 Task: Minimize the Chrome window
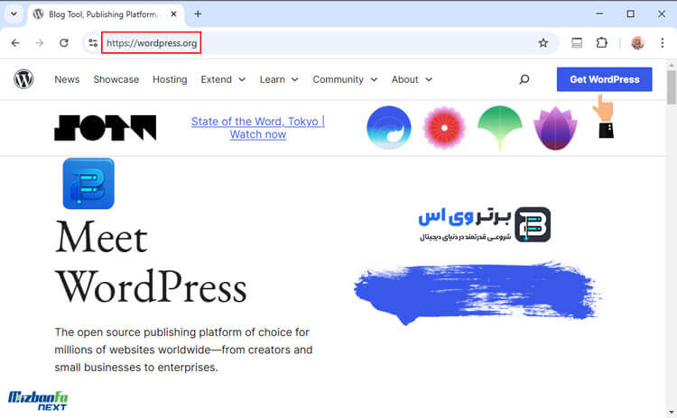click(x=599, y=14)
